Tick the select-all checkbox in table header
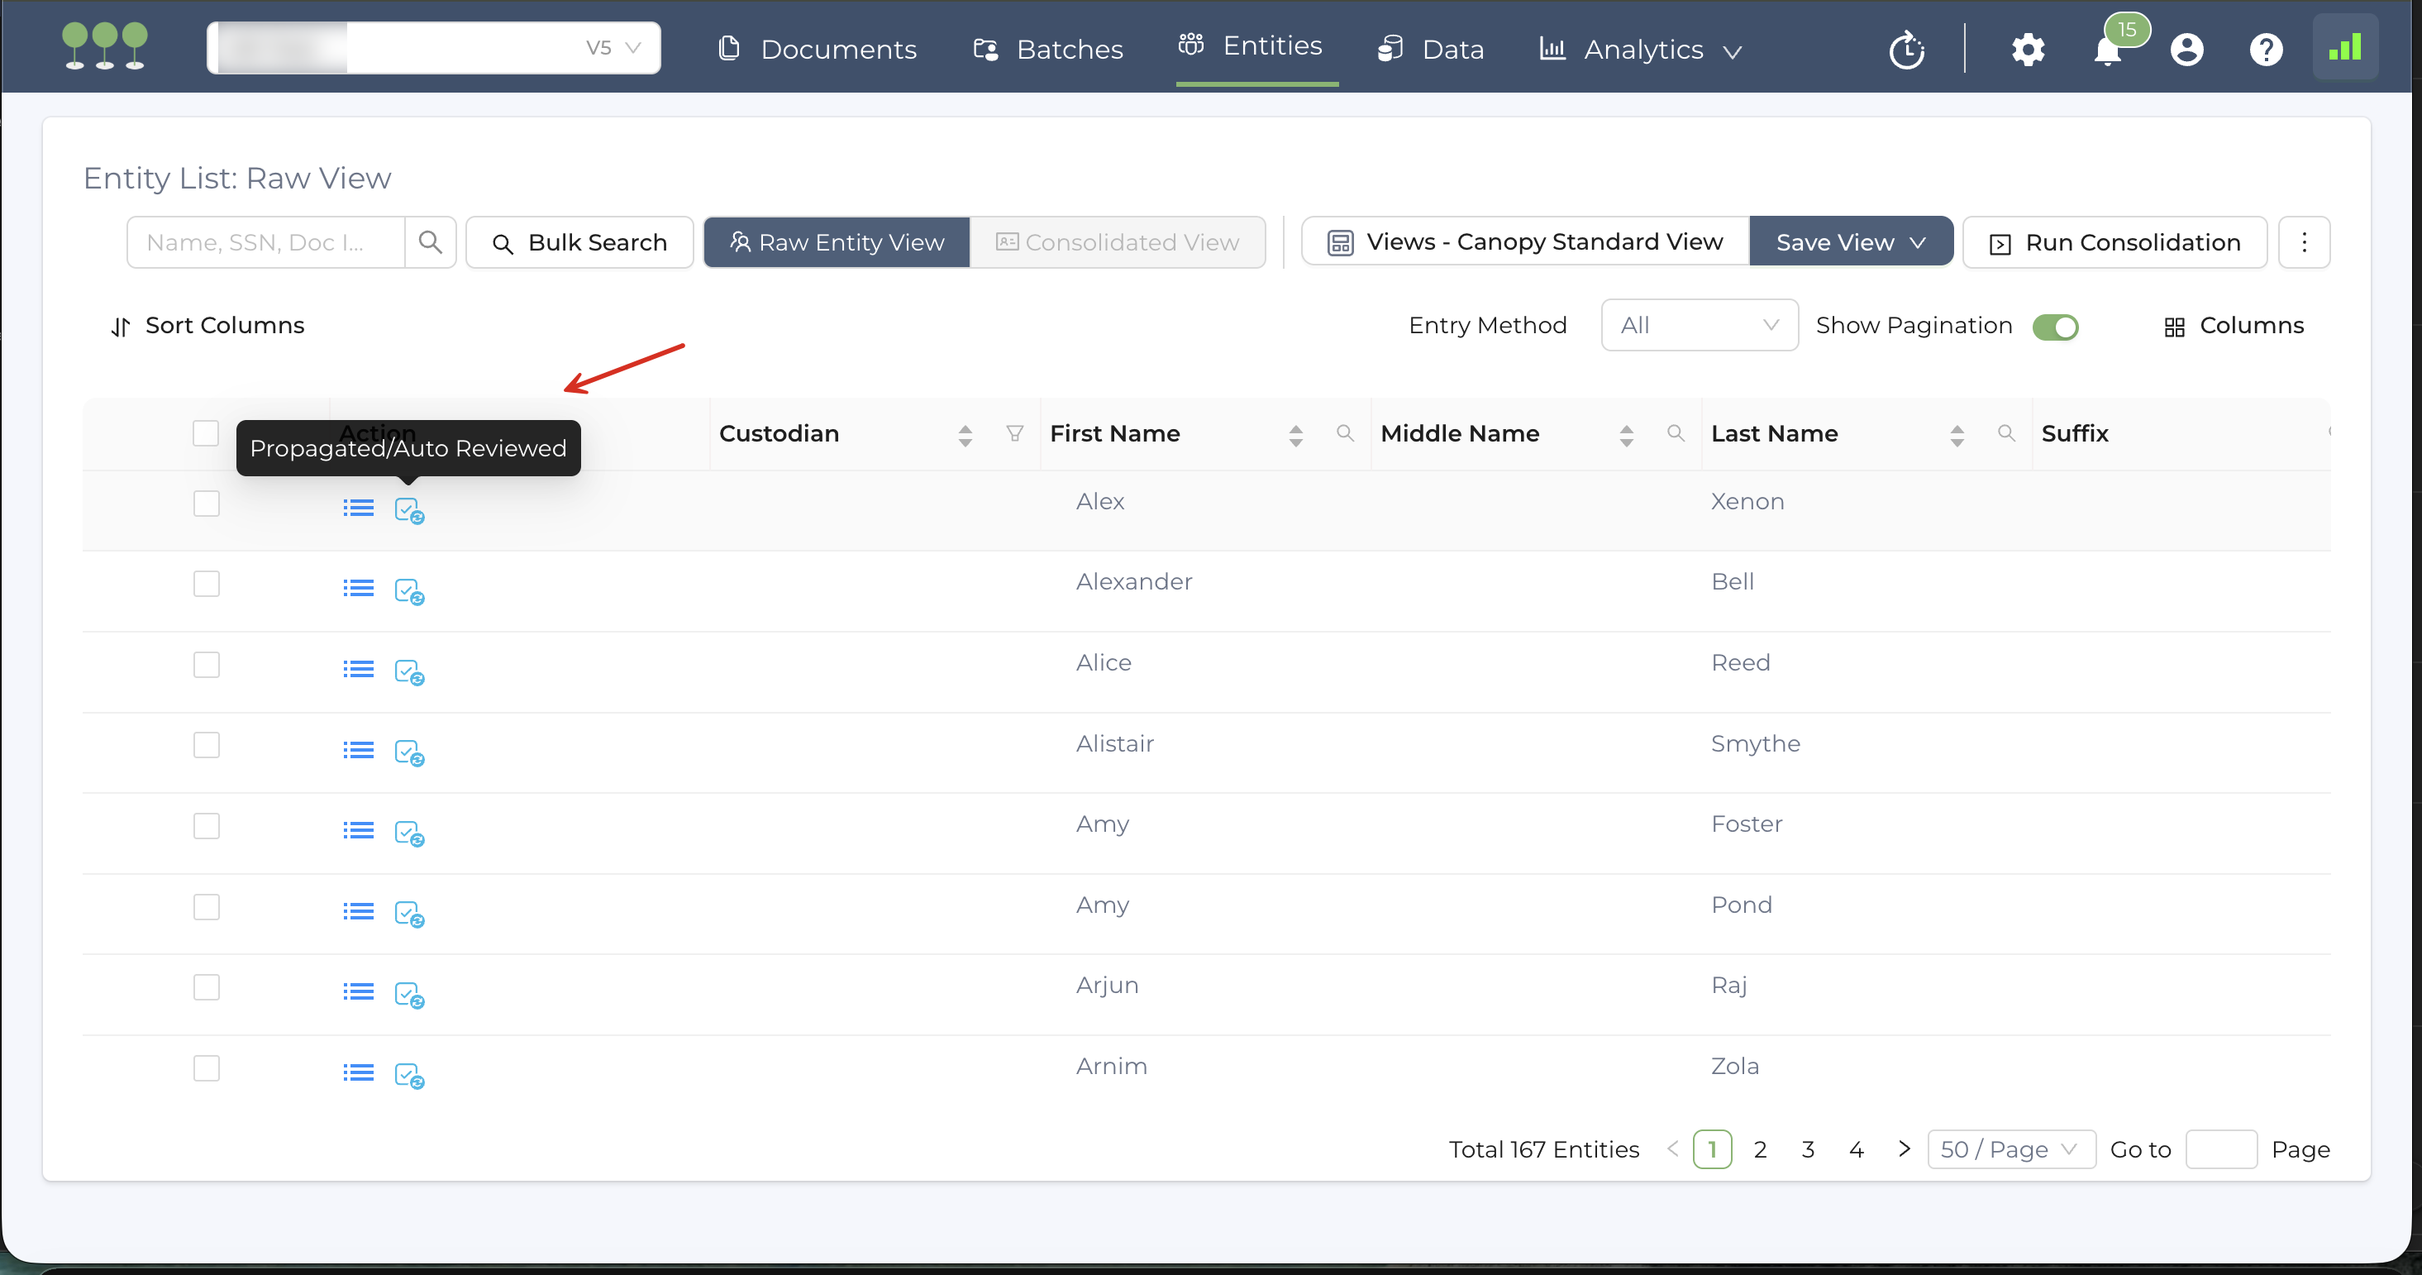 205,433
